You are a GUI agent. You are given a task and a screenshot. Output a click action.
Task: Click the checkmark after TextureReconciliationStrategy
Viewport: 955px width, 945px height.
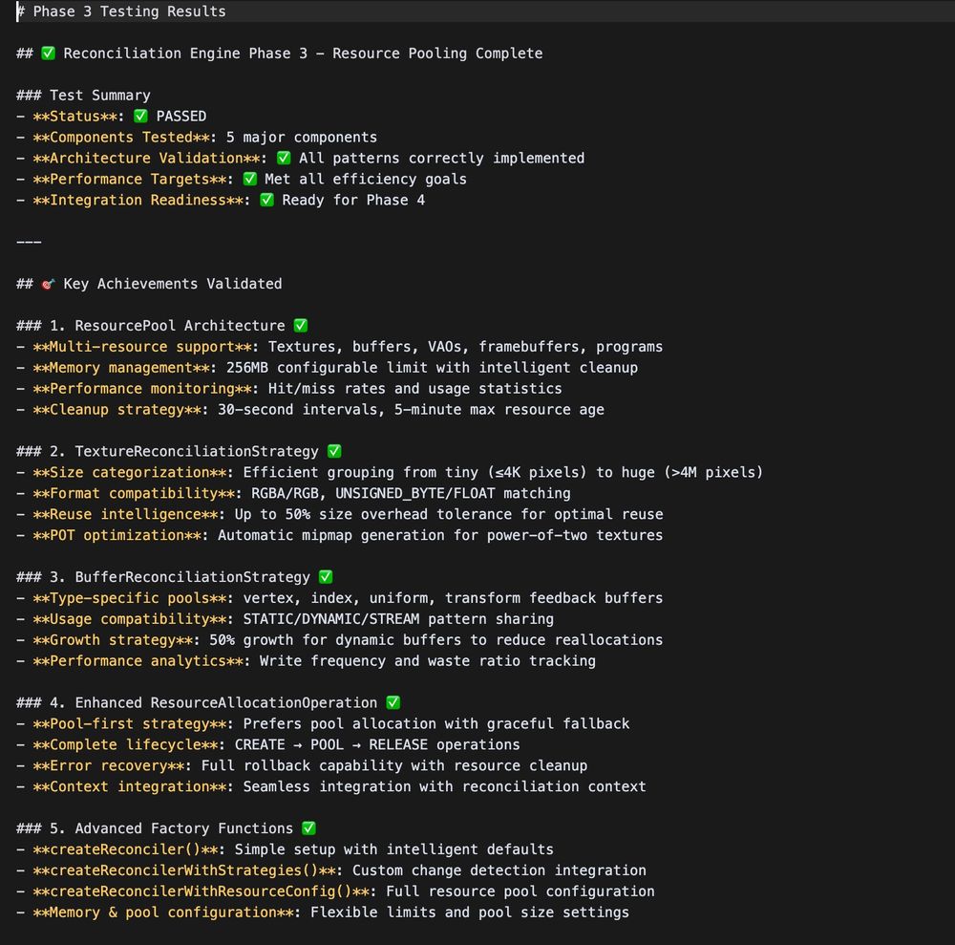point(334,451)
